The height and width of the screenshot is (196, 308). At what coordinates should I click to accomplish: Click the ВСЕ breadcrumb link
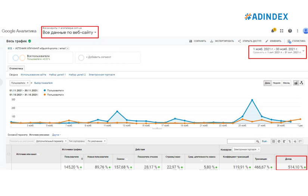[x=10, y=48]
